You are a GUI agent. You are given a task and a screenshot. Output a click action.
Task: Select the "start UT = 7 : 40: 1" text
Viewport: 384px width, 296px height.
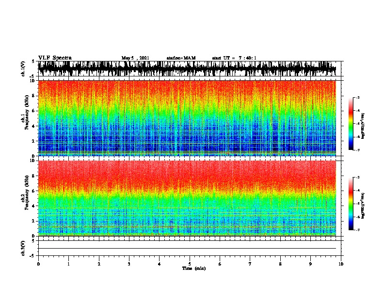[234, 58]
